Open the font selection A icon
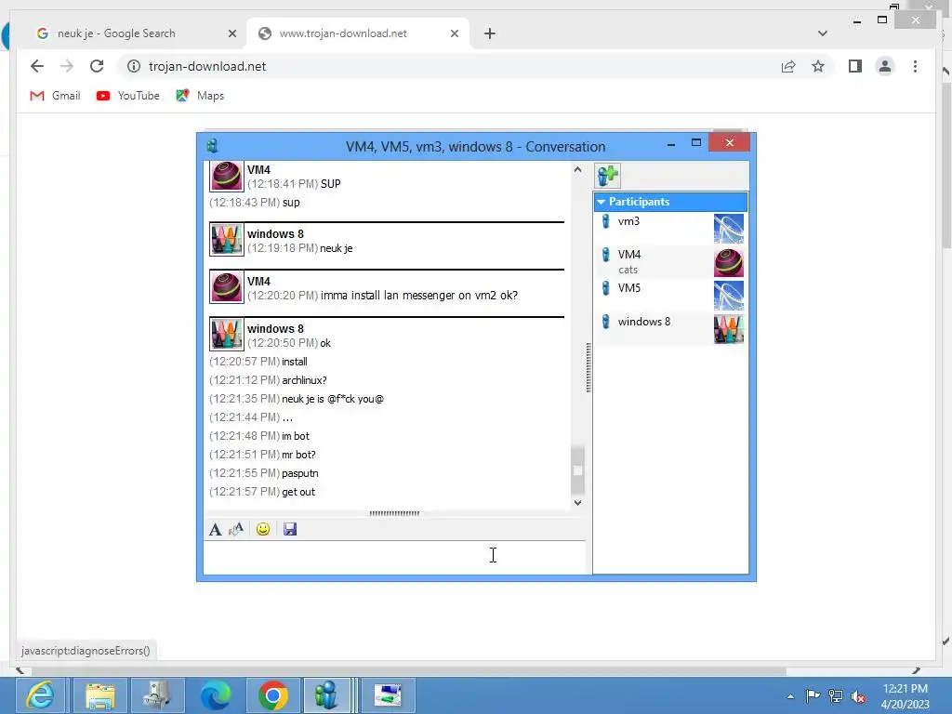Screen dimensions: 952x714 [x=215, y=529]
